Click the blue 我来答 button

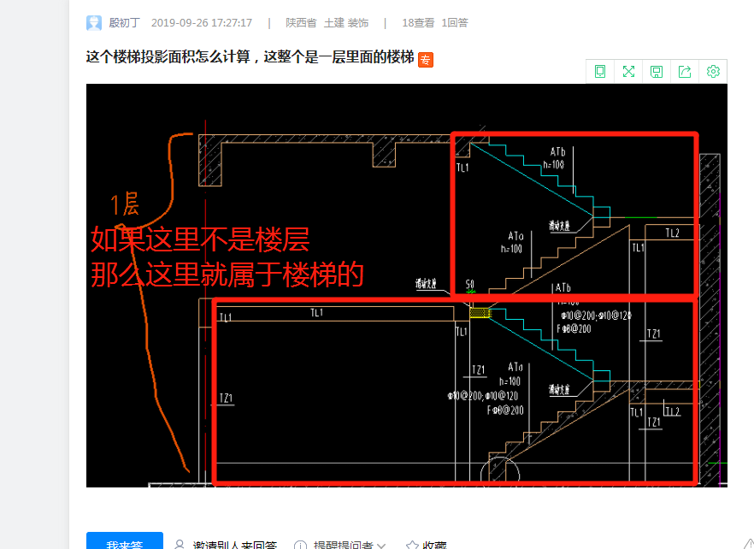125,540
